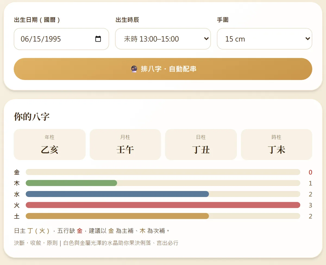Open the 手圍 dropdown showing 15 cm
Screen dimensions: 326x265
coord(265,39)
